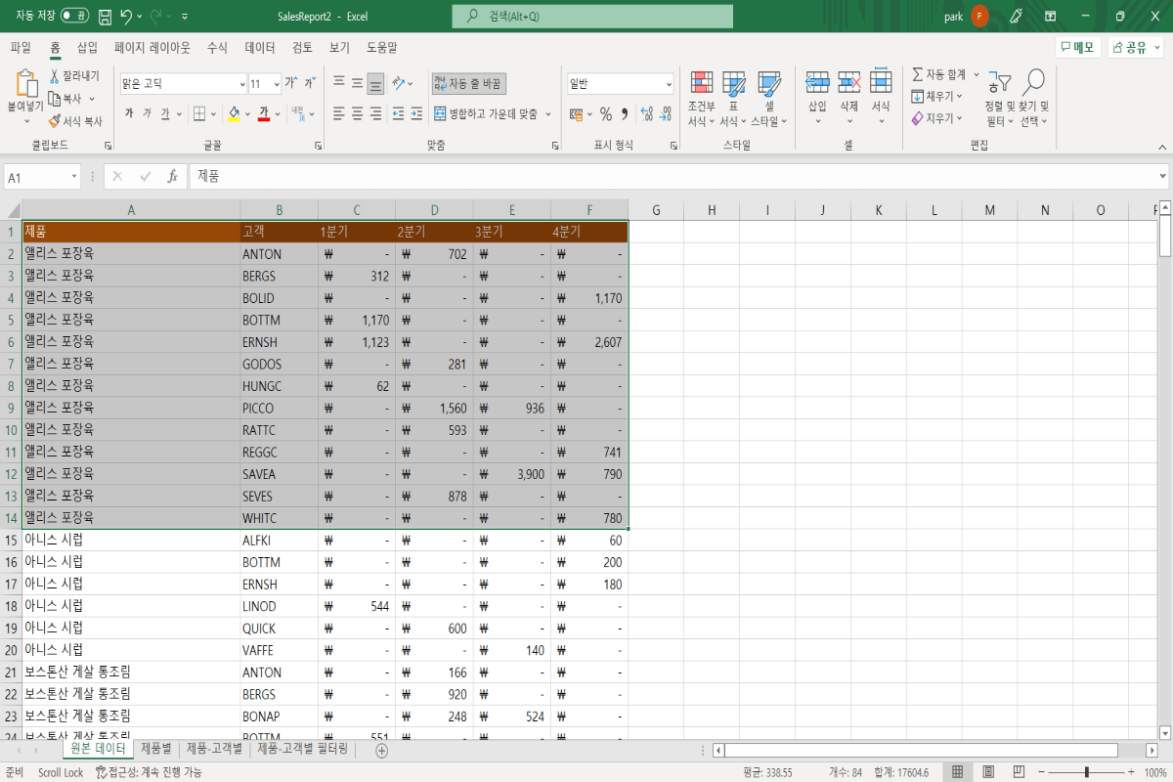Screen dimensions: 1173x782
Task: Go to the 보기 ribbon tab
Action: point(339,47)
